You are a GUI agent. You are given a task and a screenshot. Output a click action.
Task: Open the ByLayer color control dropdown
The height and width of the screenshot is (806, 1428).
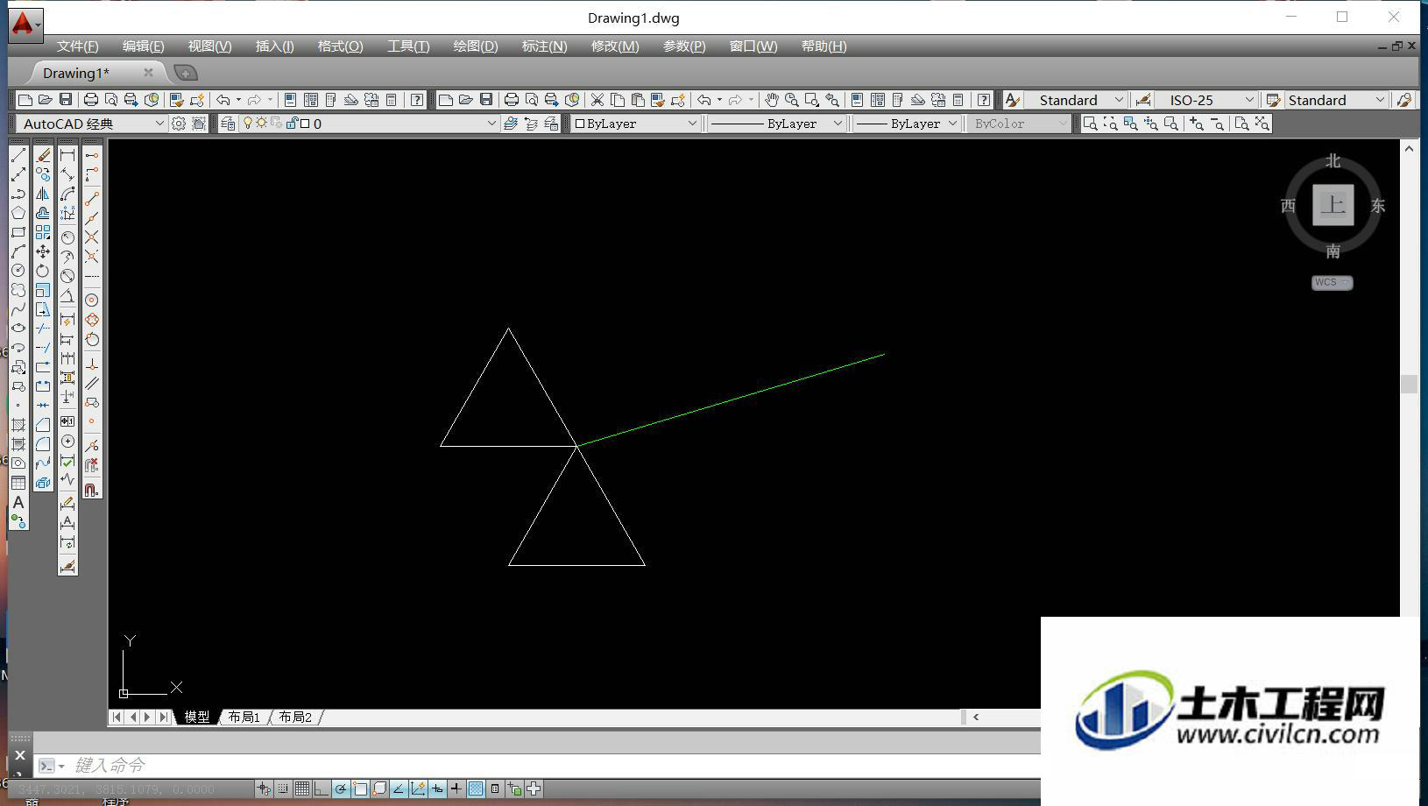tap(692, 124)
